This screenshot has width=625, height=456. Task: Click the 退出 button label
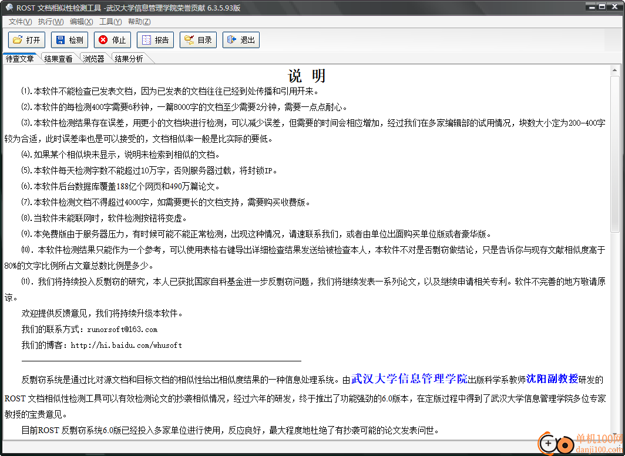247,40
